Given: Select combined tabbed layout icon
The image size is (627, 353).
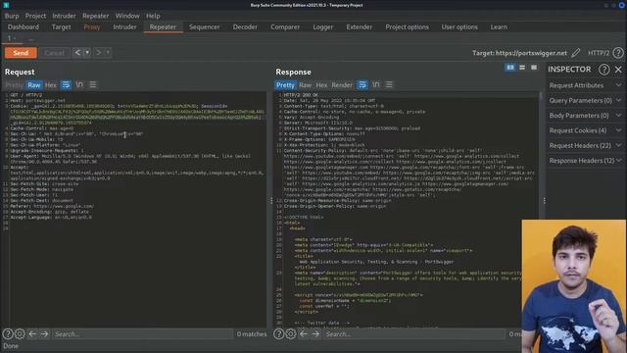Looking at the screenshot, I should point(534,68).
